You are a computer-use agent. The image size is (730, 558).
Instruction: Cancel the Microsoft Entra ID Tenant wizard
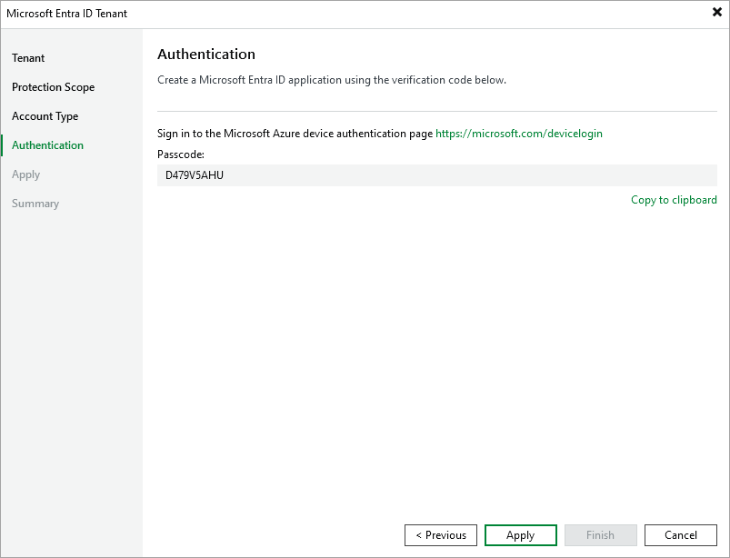pos(680,534)
